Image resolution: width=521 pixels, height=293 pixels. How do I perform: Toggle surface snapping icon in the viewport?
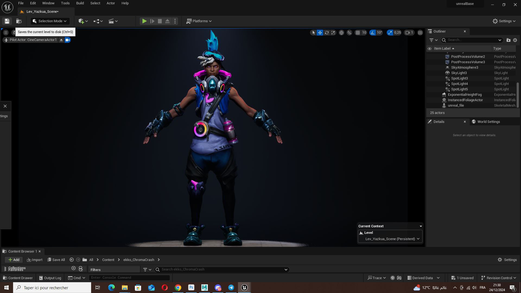tap(350, 33)
